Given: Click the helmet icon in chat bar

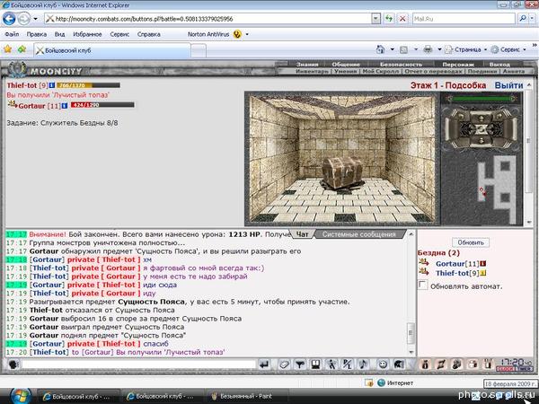Looking at the screenshot, I should (x=399, y=364).
